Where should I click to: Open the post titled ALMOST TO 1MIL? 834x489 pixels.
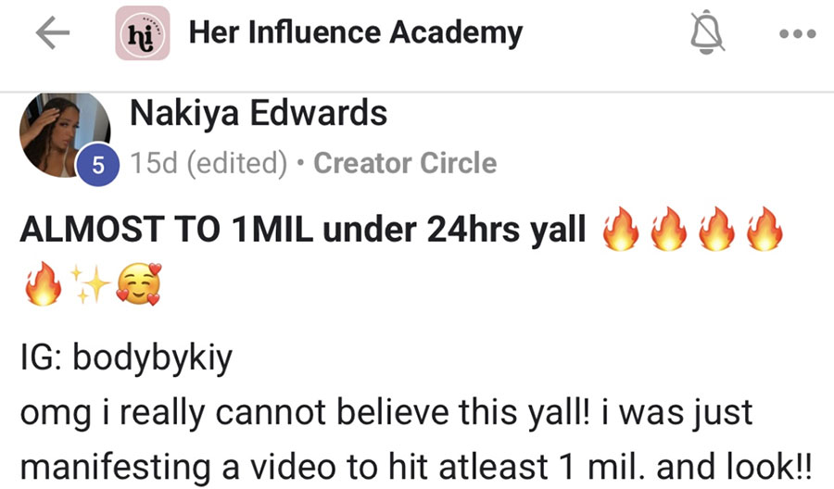(303, 230)
